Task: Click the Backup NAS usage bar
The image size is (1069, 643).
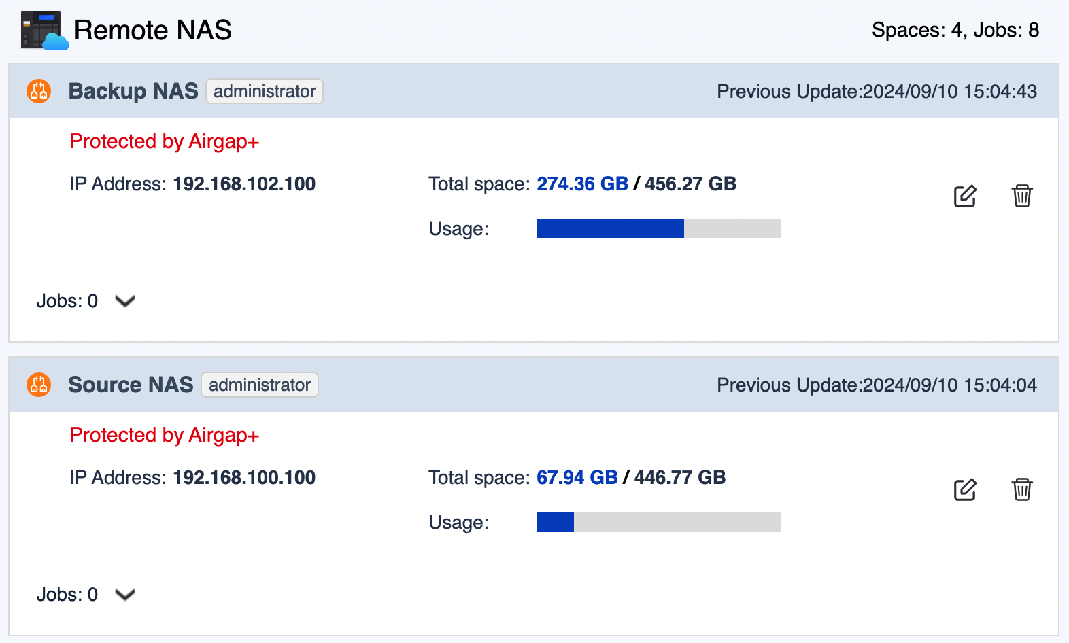Action: (x=658, y=228)
